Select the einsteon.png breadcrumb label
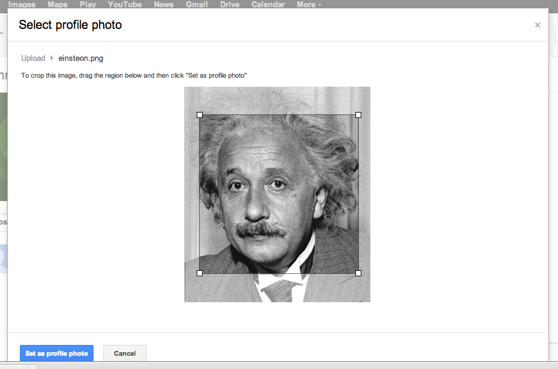Image resolution: width=558 pixels, height=369 pixels. [x=81, y=58]
